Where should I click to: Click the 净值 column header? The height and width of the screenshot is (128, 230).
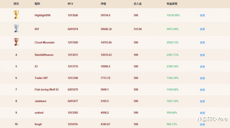pos(103,4)
